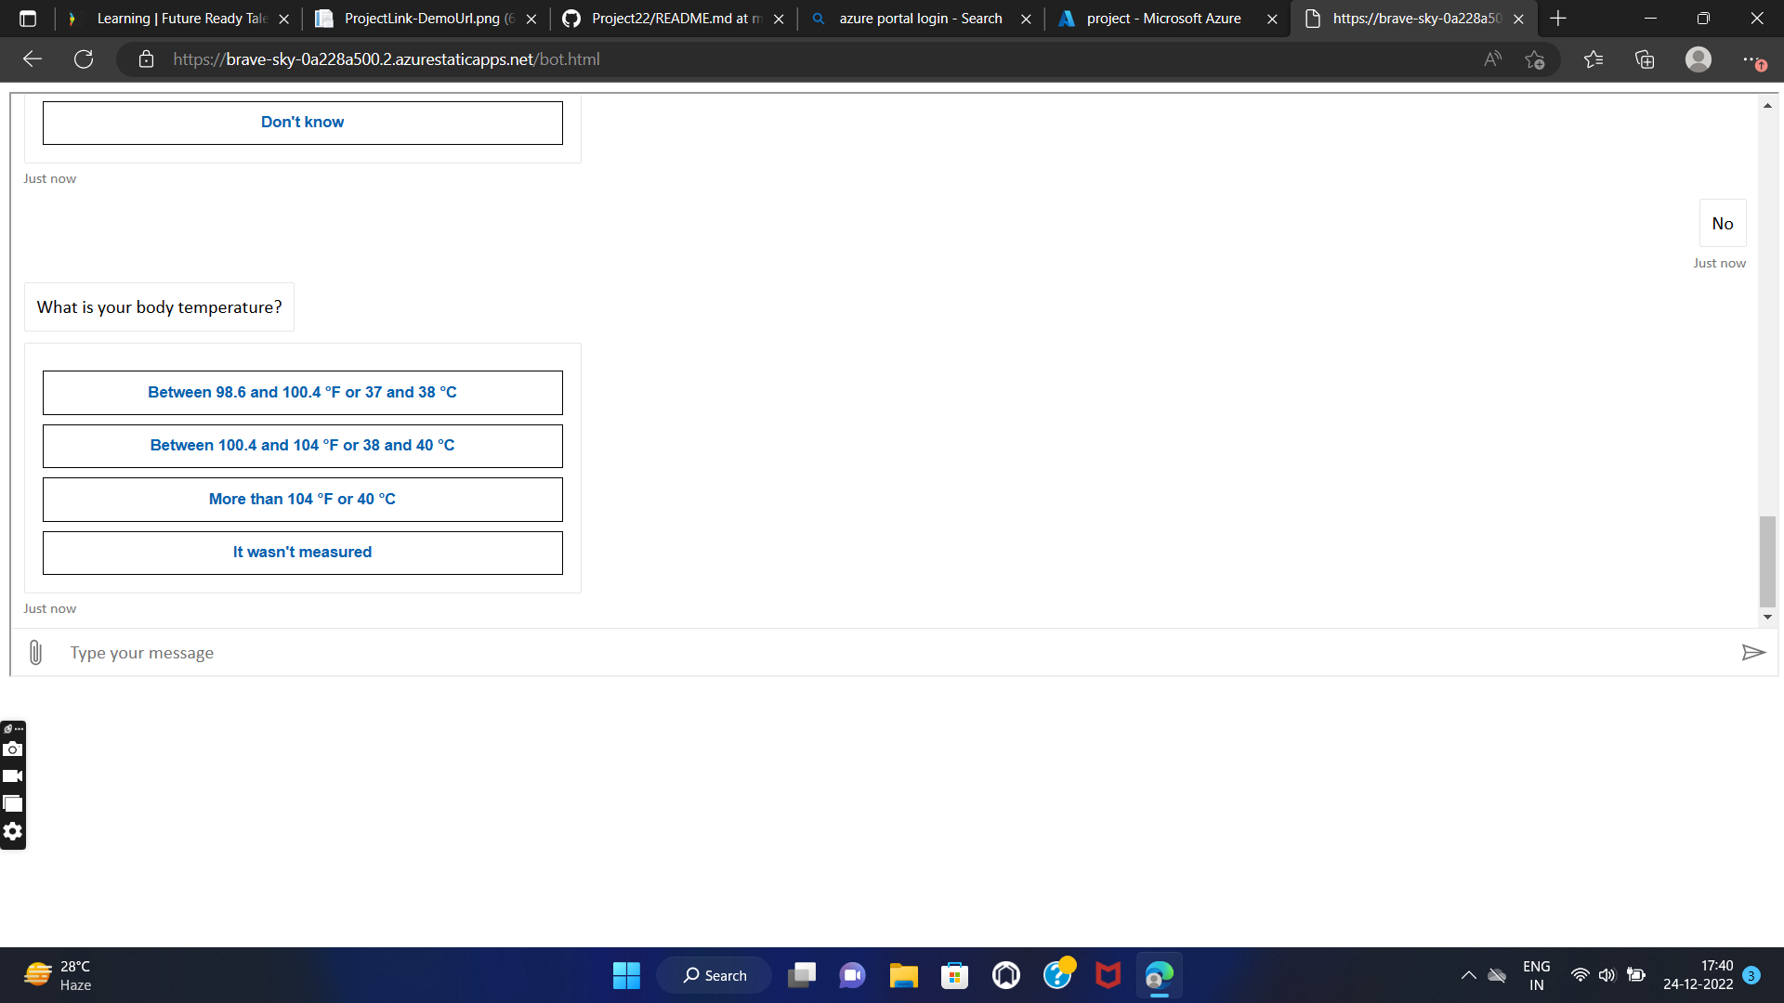Open McAfee from the taskbar

point(1108,975)
